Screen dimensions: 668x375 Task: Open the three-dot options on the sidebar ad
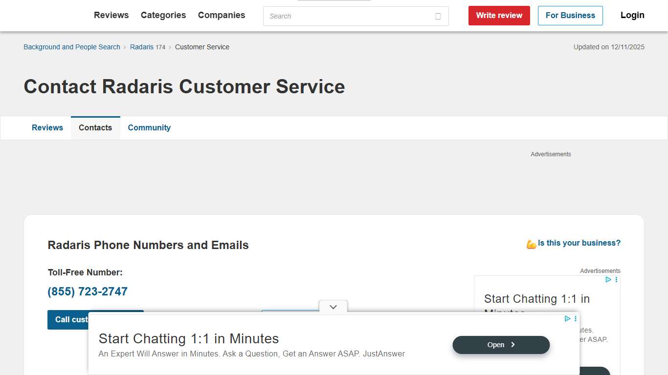(616, 279)
